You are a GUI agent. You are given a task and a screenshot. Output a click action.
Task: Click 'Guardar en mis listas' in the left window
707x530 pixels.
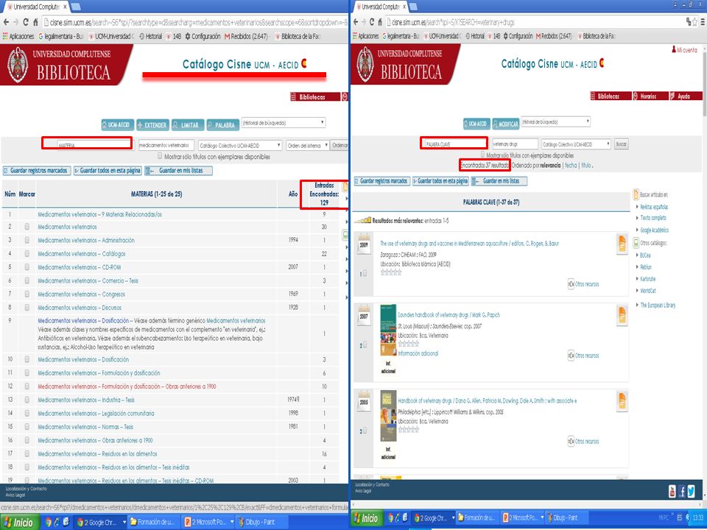[178, 171]
